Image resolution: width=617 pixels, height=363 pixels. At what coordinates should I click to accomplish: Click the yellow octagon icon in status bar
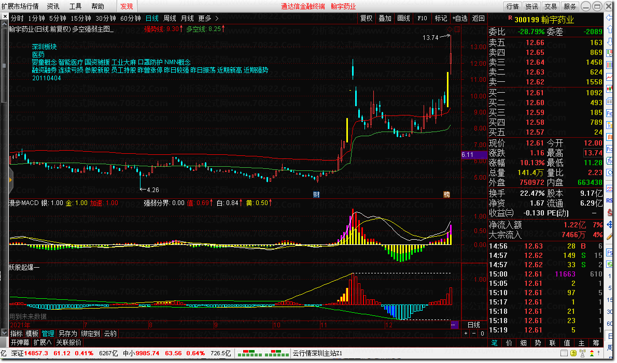point(573,354)
